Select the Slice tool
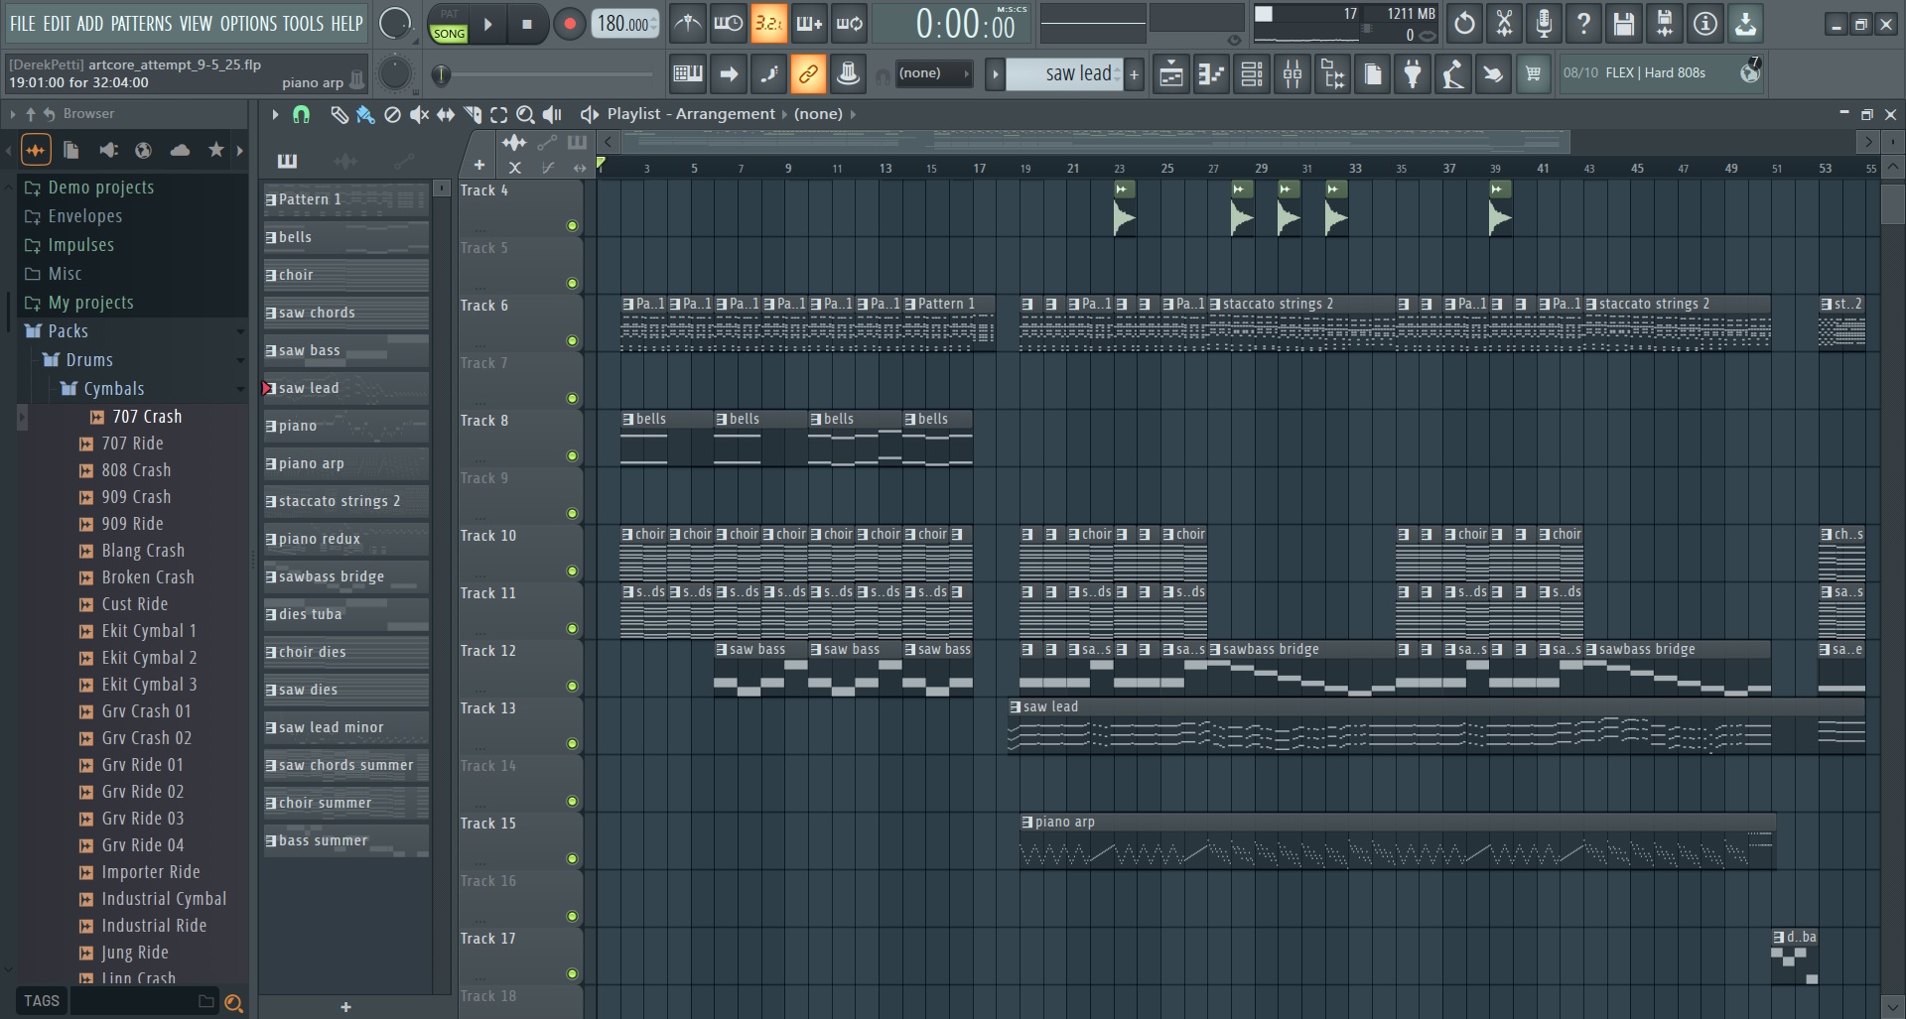1906x1019 pixels. 473,114
